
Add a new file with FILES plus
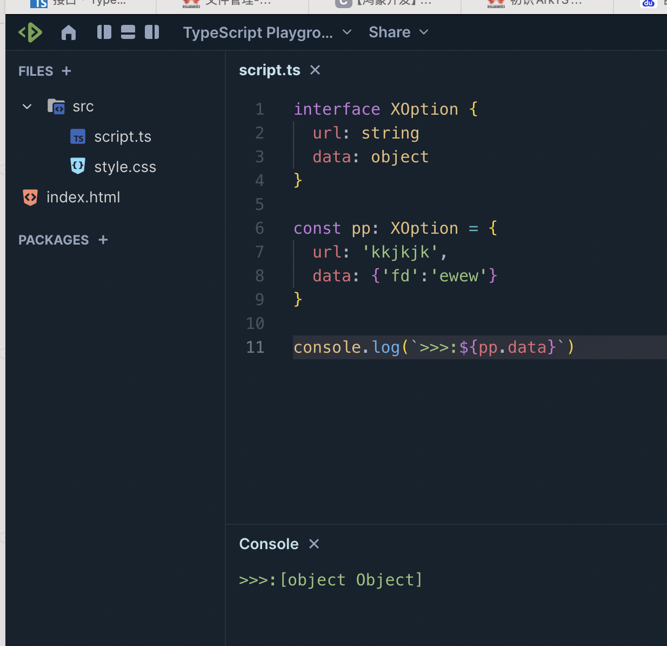[66, 71]
